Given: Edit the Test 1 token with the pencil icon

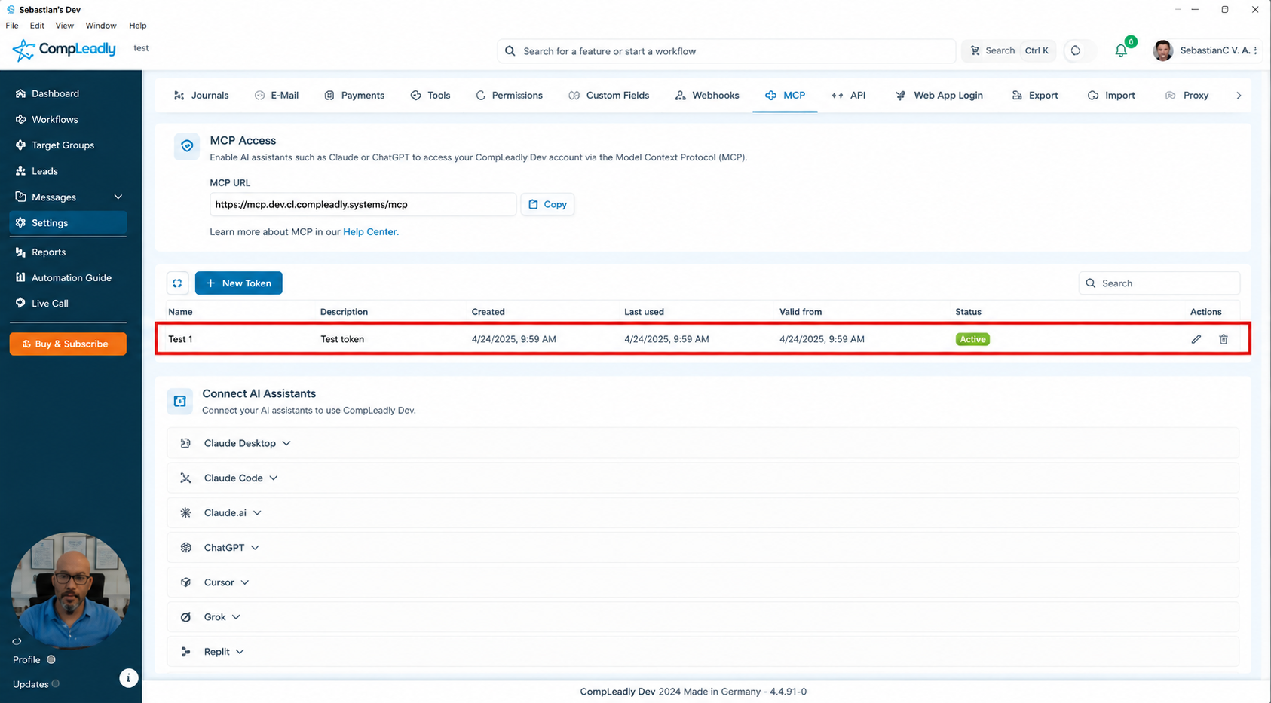Looking at the screenshot, I should [x=1196, y=339].
